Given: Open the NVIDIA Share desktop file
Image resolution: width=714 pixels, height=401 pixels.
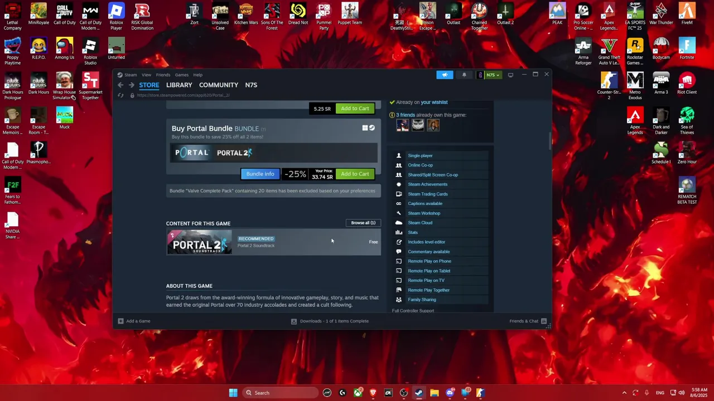Looking at the screenshot, I should [x=12, y=226].
